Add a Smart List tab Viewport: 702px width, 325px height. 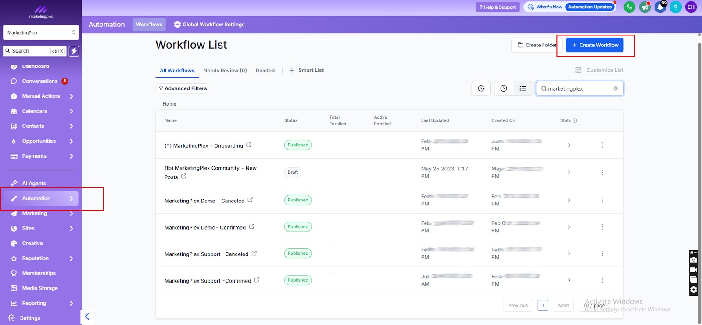point(306,70)
